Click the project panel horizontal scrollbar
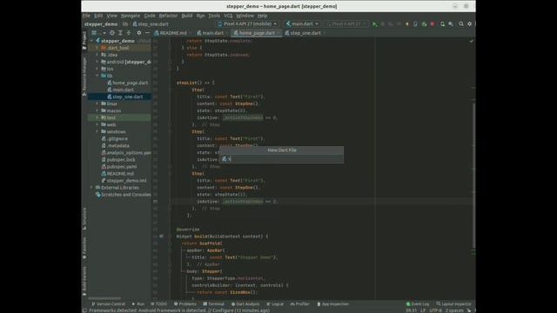The image size is (557, 313). click(104, 298)
